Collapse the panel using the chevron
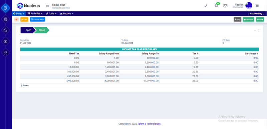The height and width of the screenshot is (129, 267). (x=255, y=30)
